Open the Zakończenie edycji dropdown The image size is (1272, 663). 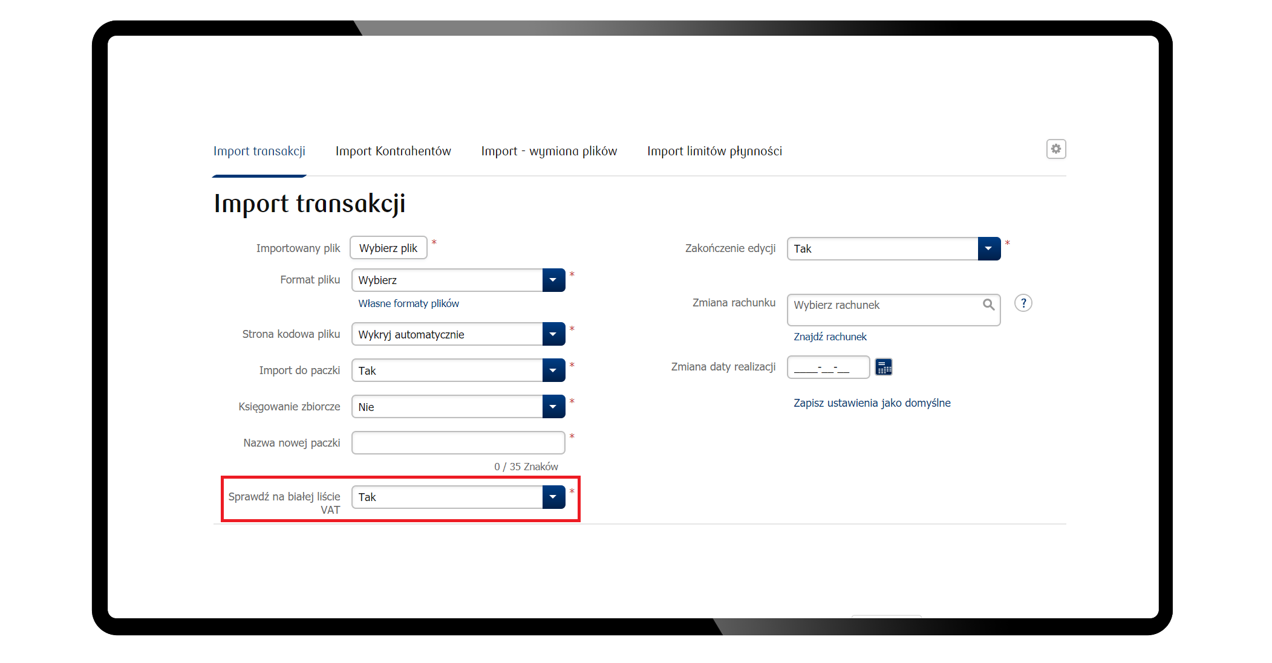[988, 249]
